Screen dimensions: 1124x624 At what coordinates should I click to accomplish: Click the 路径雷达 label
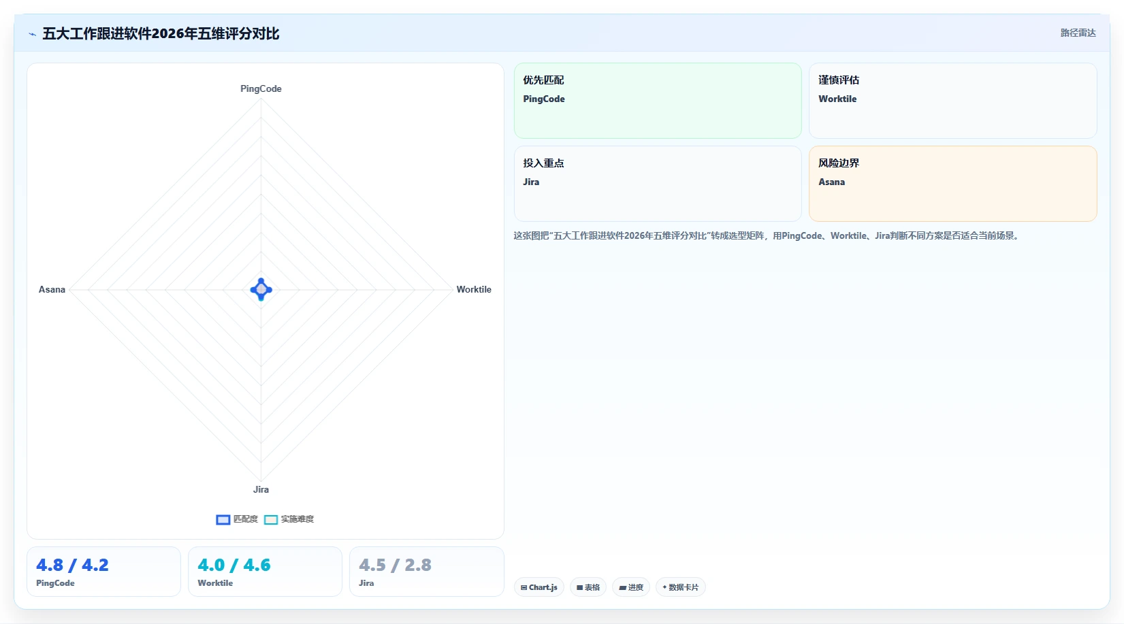[x=1078, y=33]
